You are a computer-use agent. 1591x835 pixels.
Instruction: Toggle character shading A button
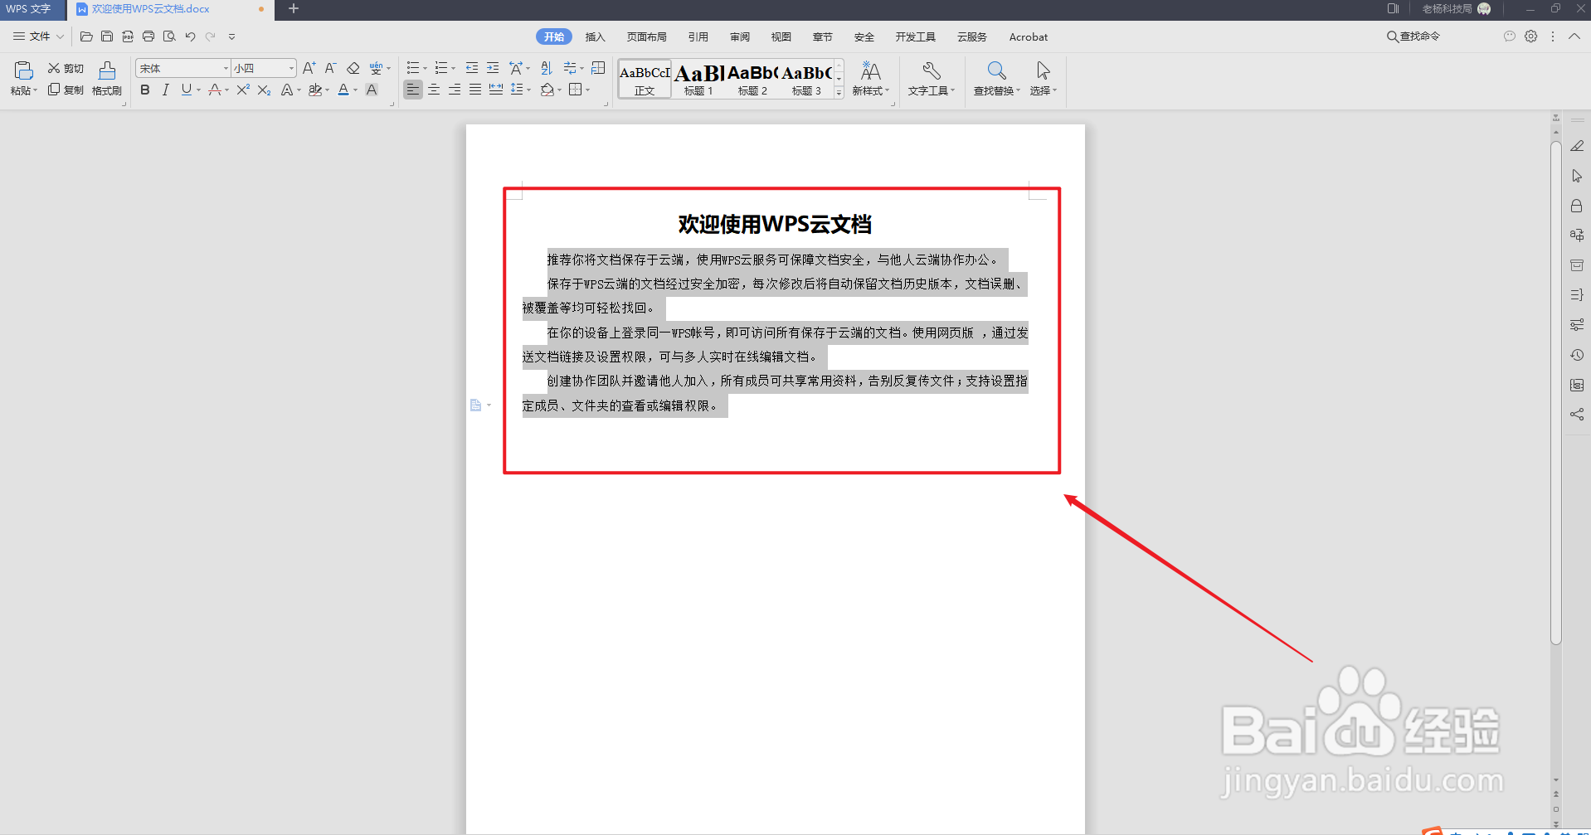(372, 90)
